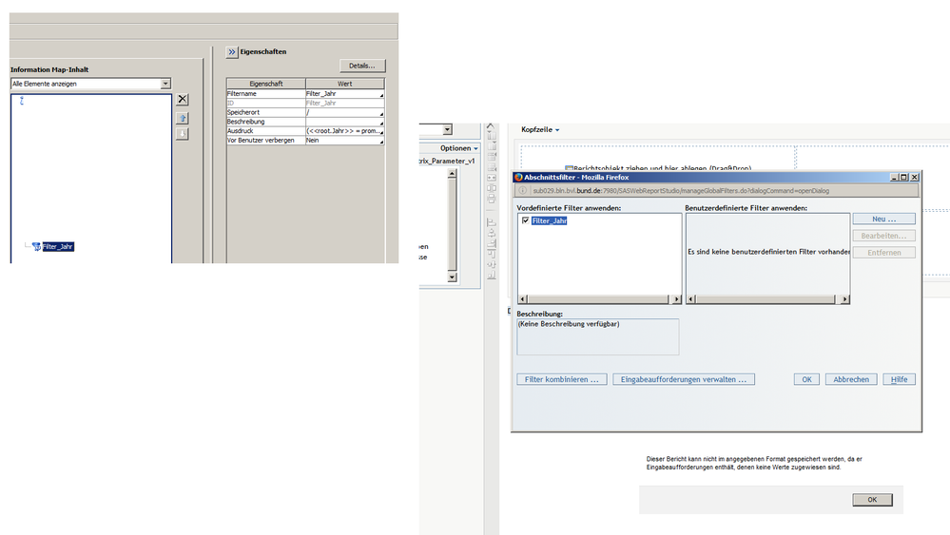950x535 pixels.
Task: Click the Bearbeiten... button
Action: (x=884, y=236)
